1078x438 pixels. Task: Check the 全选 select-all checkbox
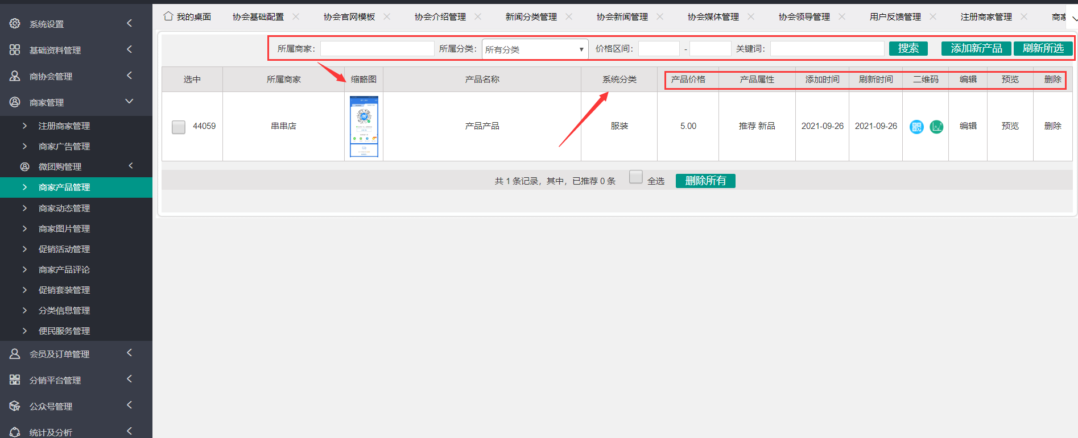(636, 177)
